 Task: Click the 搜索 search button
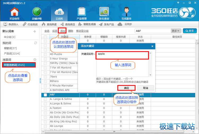point(190,31)
